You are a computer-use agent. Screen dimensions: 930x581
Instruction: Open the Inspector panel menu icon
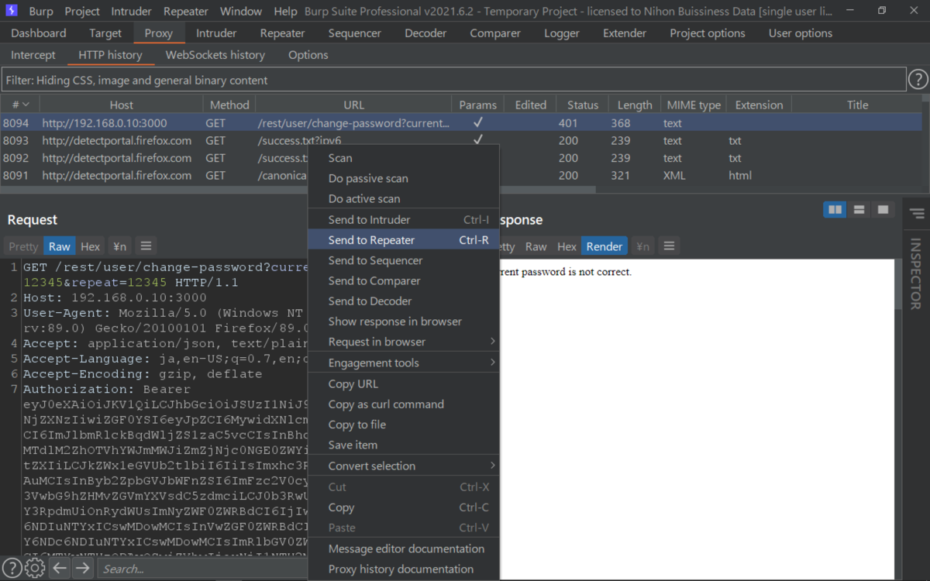[916, 214]
